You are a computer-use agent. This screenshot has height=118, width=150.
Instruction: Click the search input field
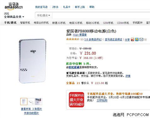click(x=101, y=15)
